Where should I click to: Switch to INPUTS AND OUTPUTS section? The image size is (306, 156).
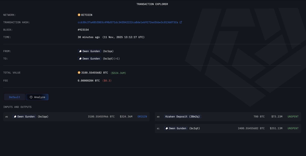[17, 107]
